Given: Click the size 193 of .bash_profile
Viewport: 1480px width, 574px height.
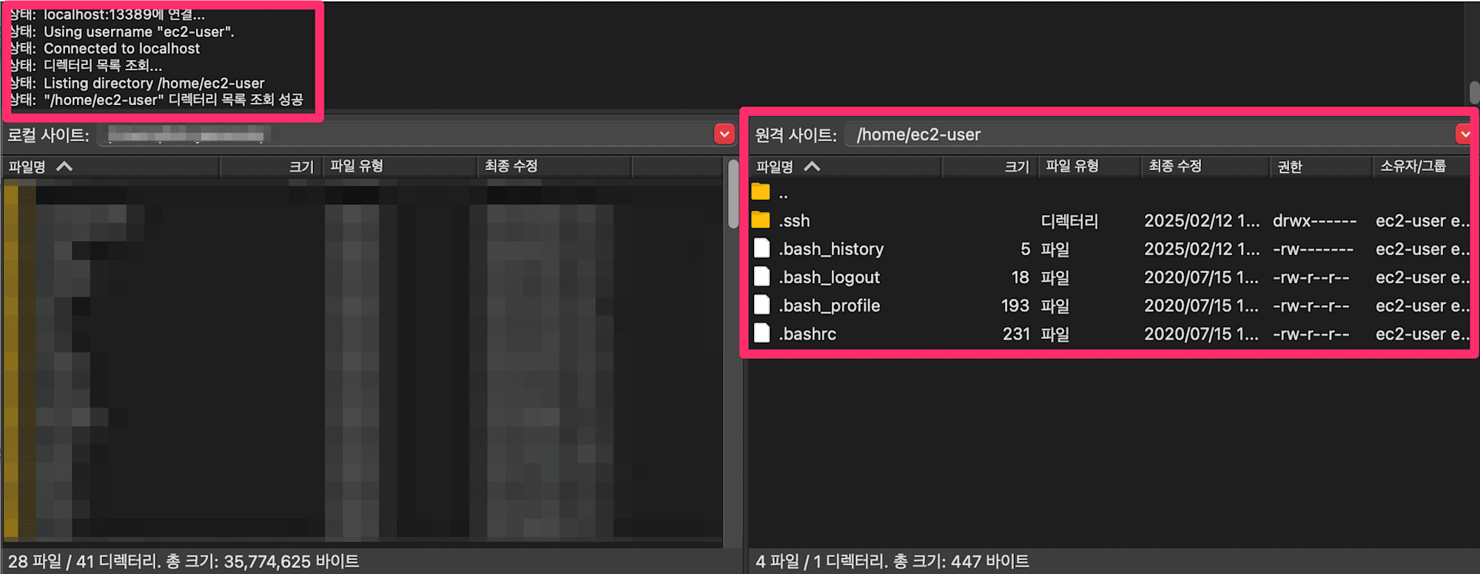Looking at the screenshot, I should [1015, 305].
